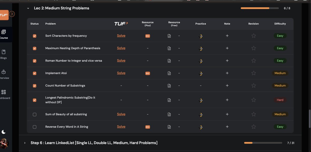Open free article for Reverse Every Word in A String
Screen dimensions: 311x152
(x=169, y=127)
